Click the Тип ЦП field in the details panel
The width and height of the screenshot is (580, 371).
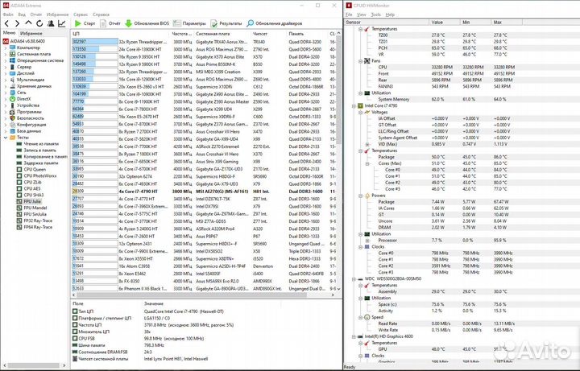(x=204, y=311)
